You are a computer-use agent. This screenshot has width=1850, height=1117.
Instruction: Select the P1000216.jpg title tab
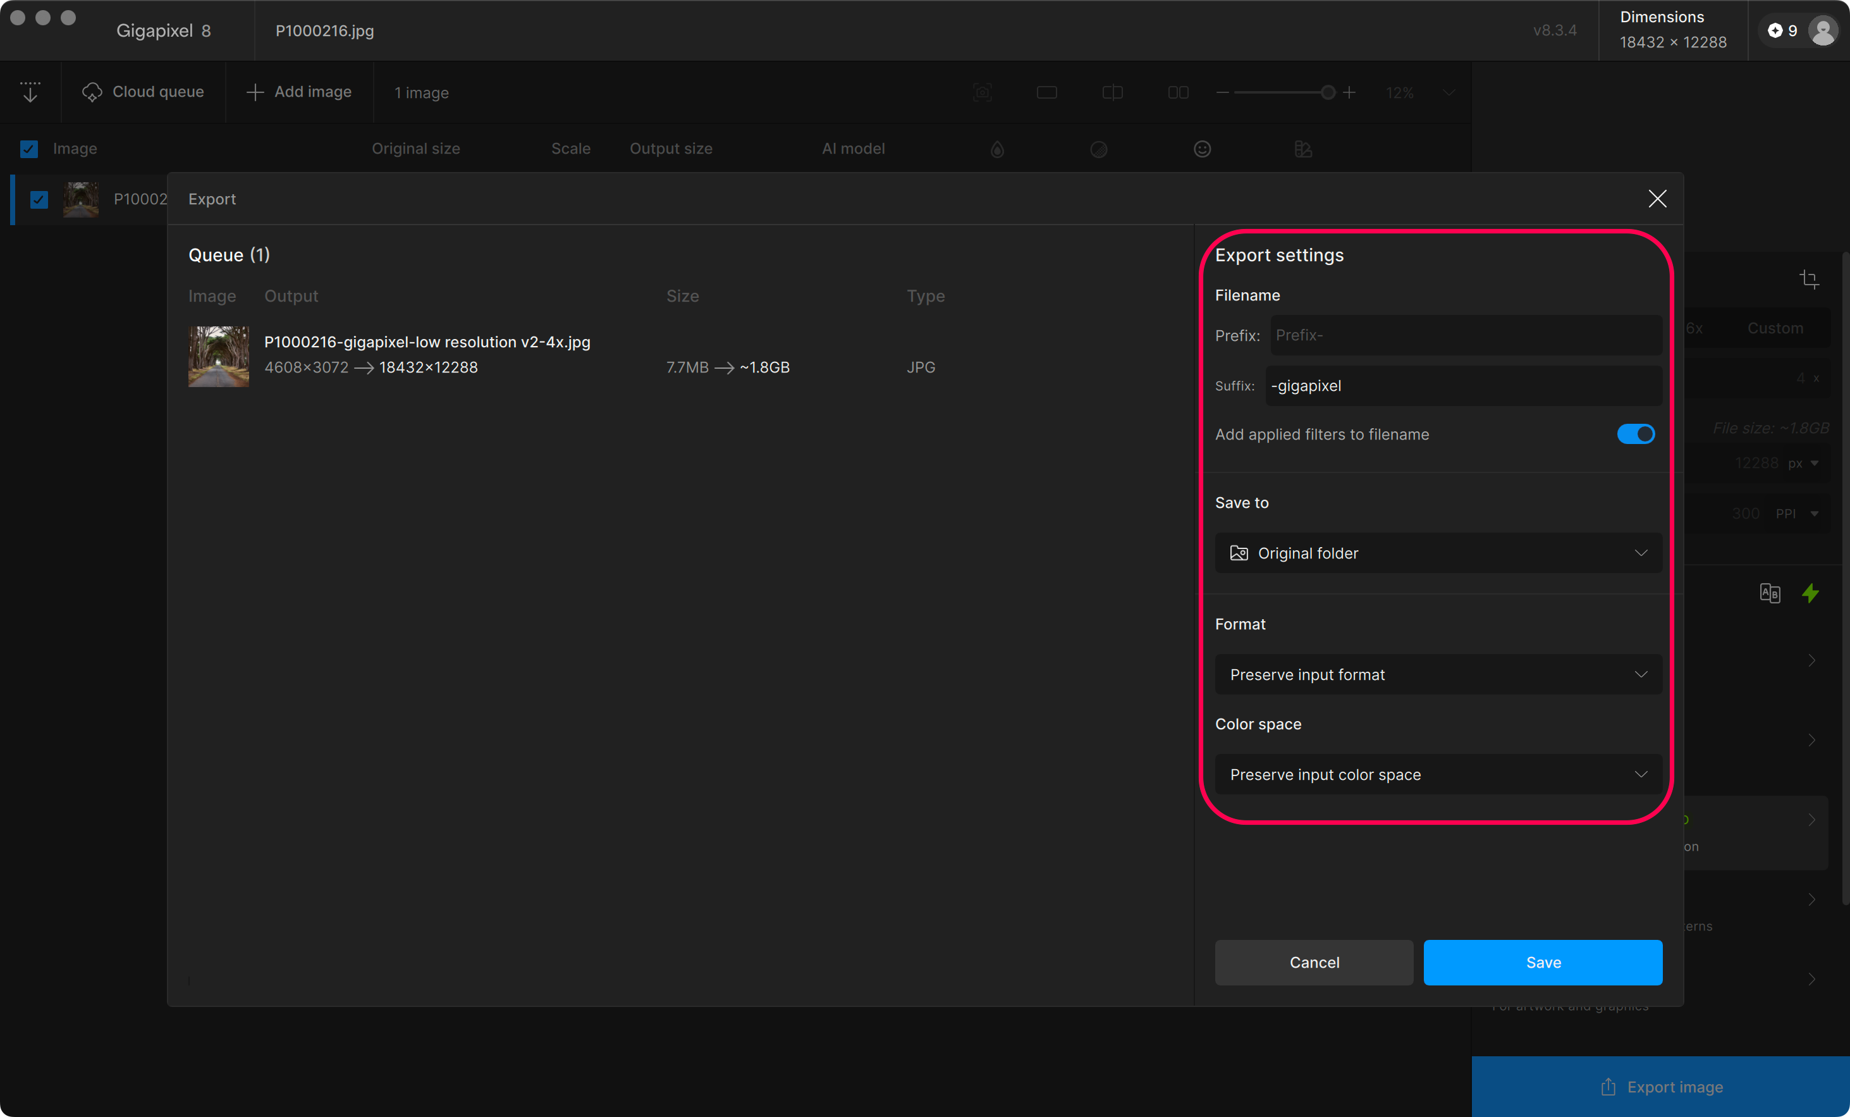click(x=324, y=31)
